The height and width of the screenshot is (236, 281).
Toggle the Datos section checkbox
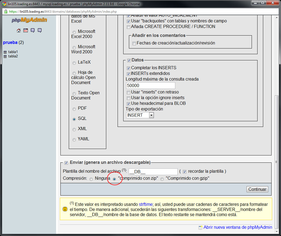coord(129,61)
